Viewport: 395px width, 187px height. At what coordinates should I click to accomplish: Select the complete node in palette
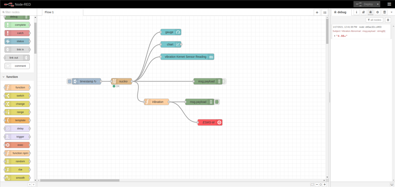tap(17, 25)
